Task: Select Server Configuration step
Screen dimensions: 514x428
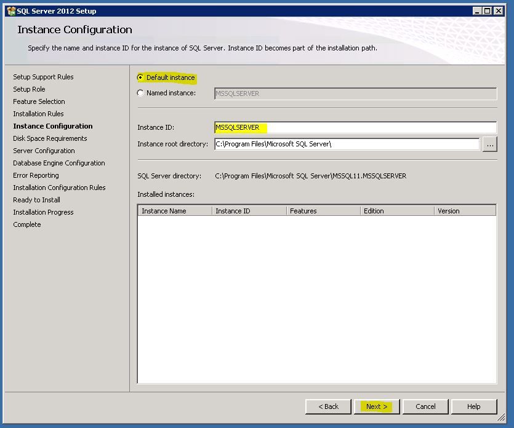Action: tap(44, 151)
